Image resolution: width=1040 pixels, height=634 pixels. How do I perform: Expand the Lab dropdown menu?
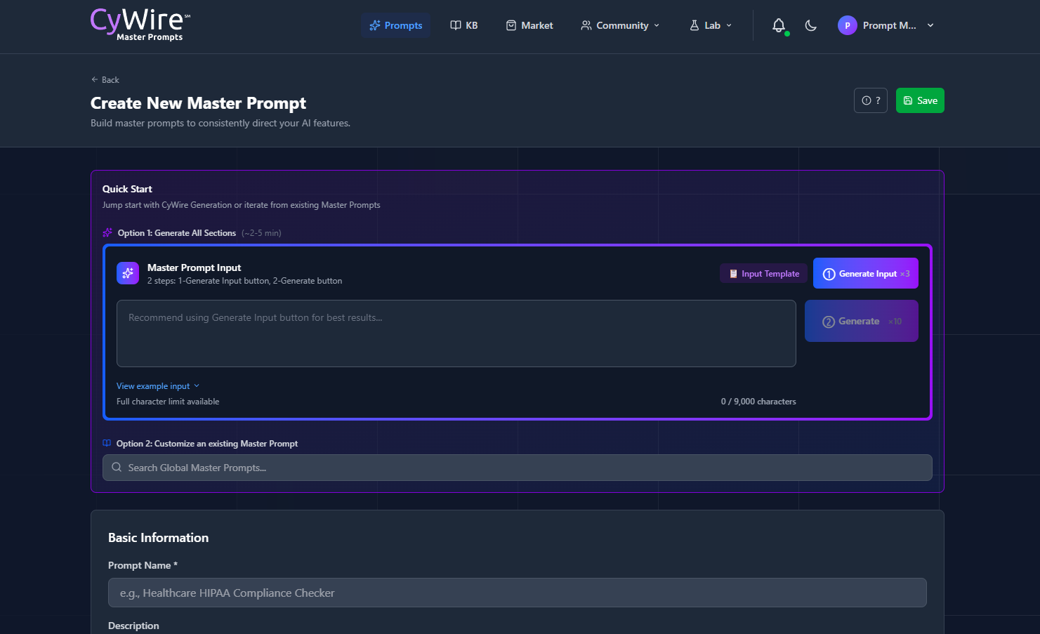(711, 25)
